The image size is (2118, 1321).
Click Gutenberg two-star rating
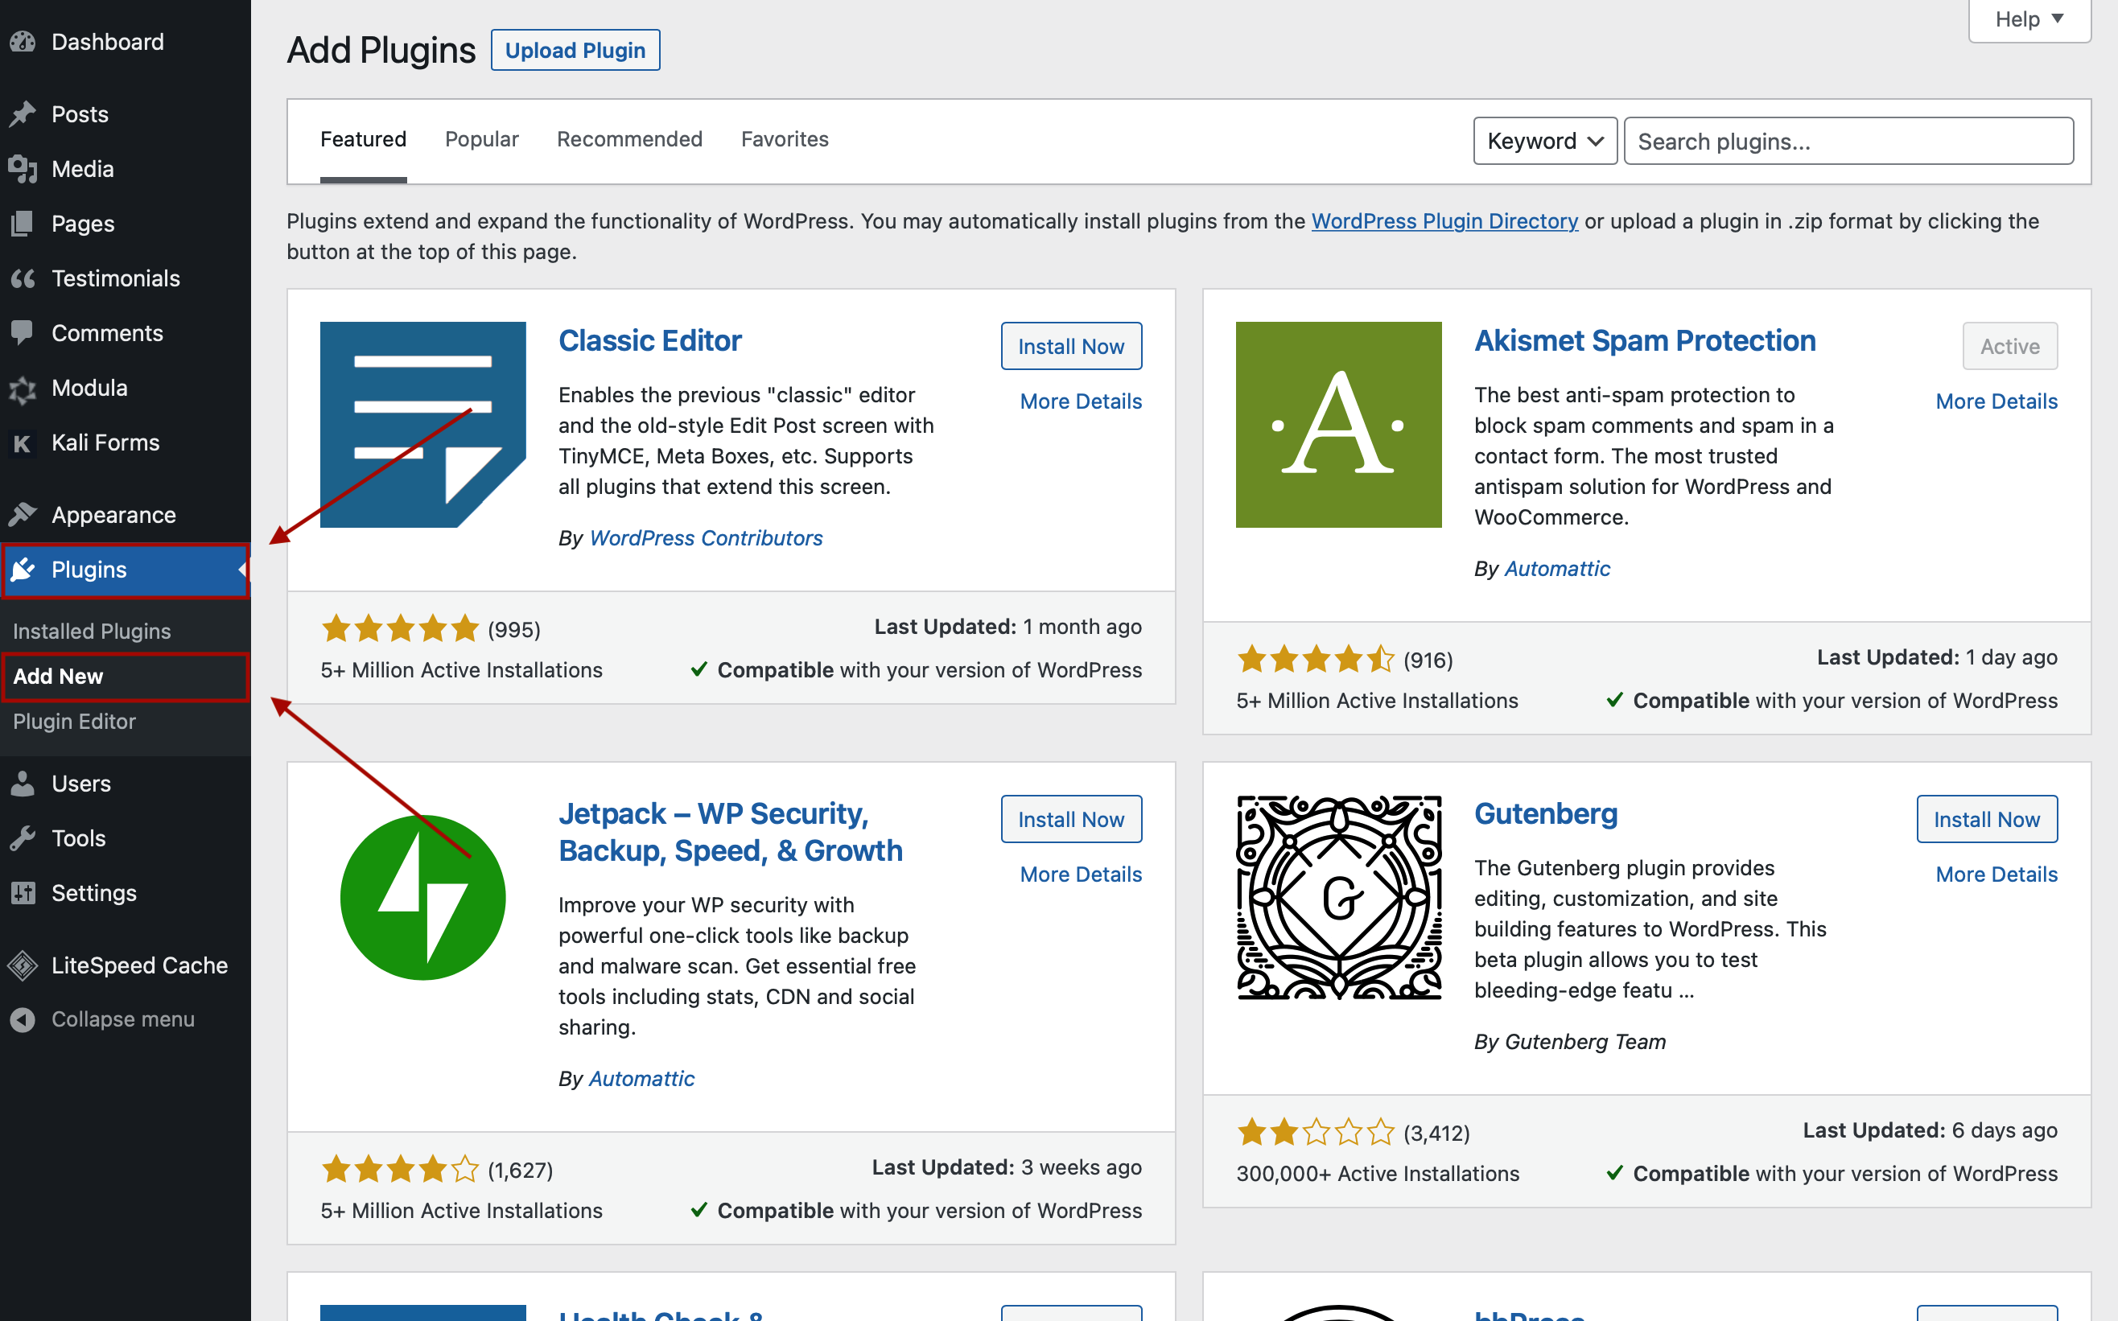[x=1316, y=1132]
